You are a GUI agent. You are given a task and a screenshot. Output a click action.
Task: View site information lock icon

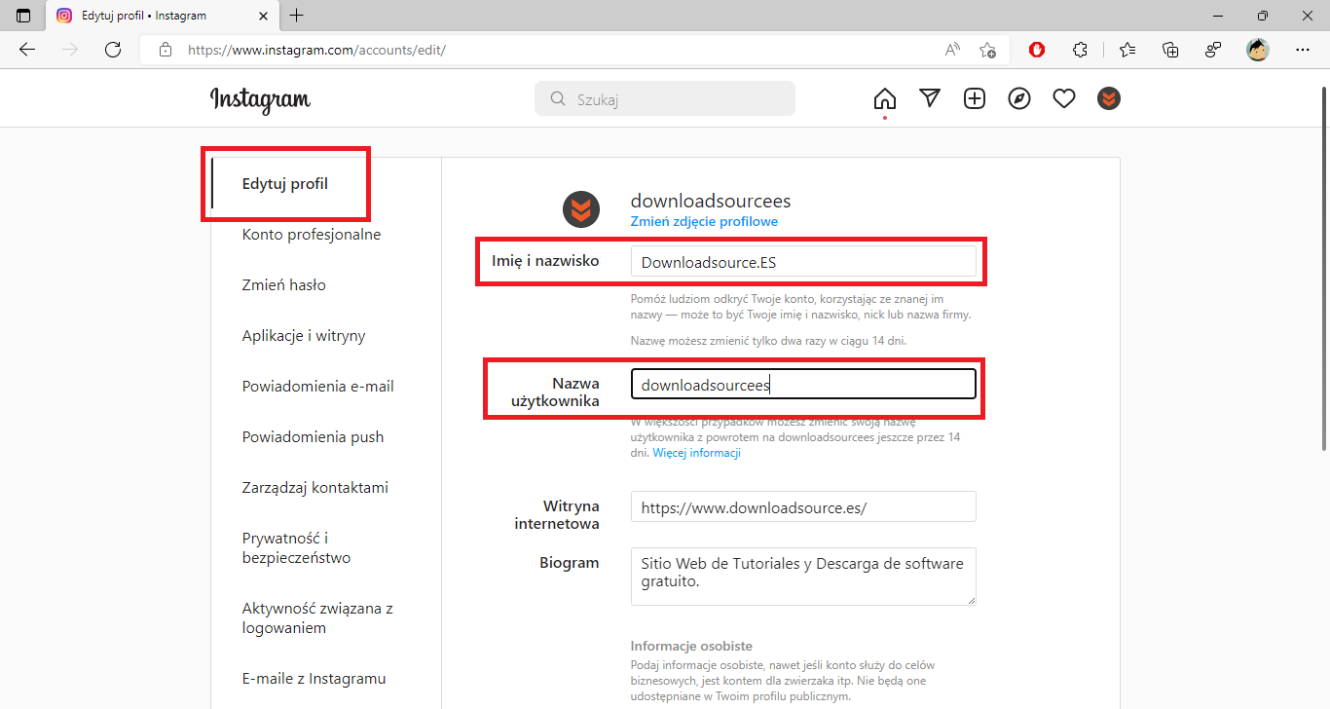click(x=166, y=50)
